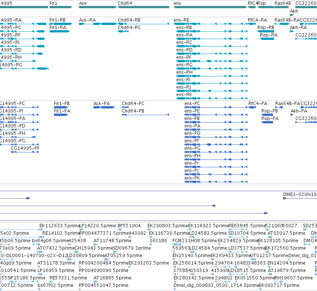The image size is (317, 291).
Task: Click the EK112633.5prime EST label
Action: pyautogui.click(x=60, y=226)
